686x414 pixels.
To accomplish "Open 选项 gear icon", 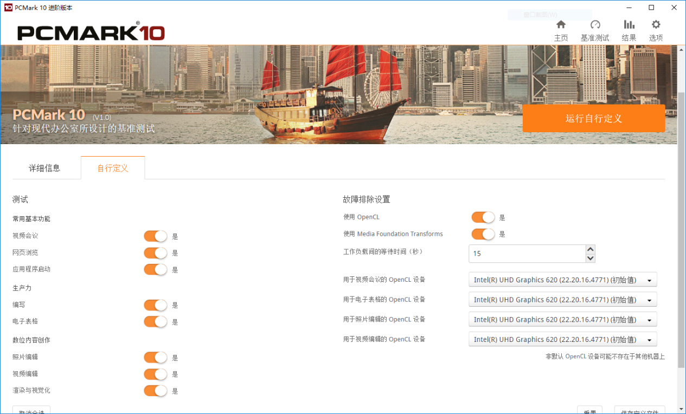I will point(656,25).
